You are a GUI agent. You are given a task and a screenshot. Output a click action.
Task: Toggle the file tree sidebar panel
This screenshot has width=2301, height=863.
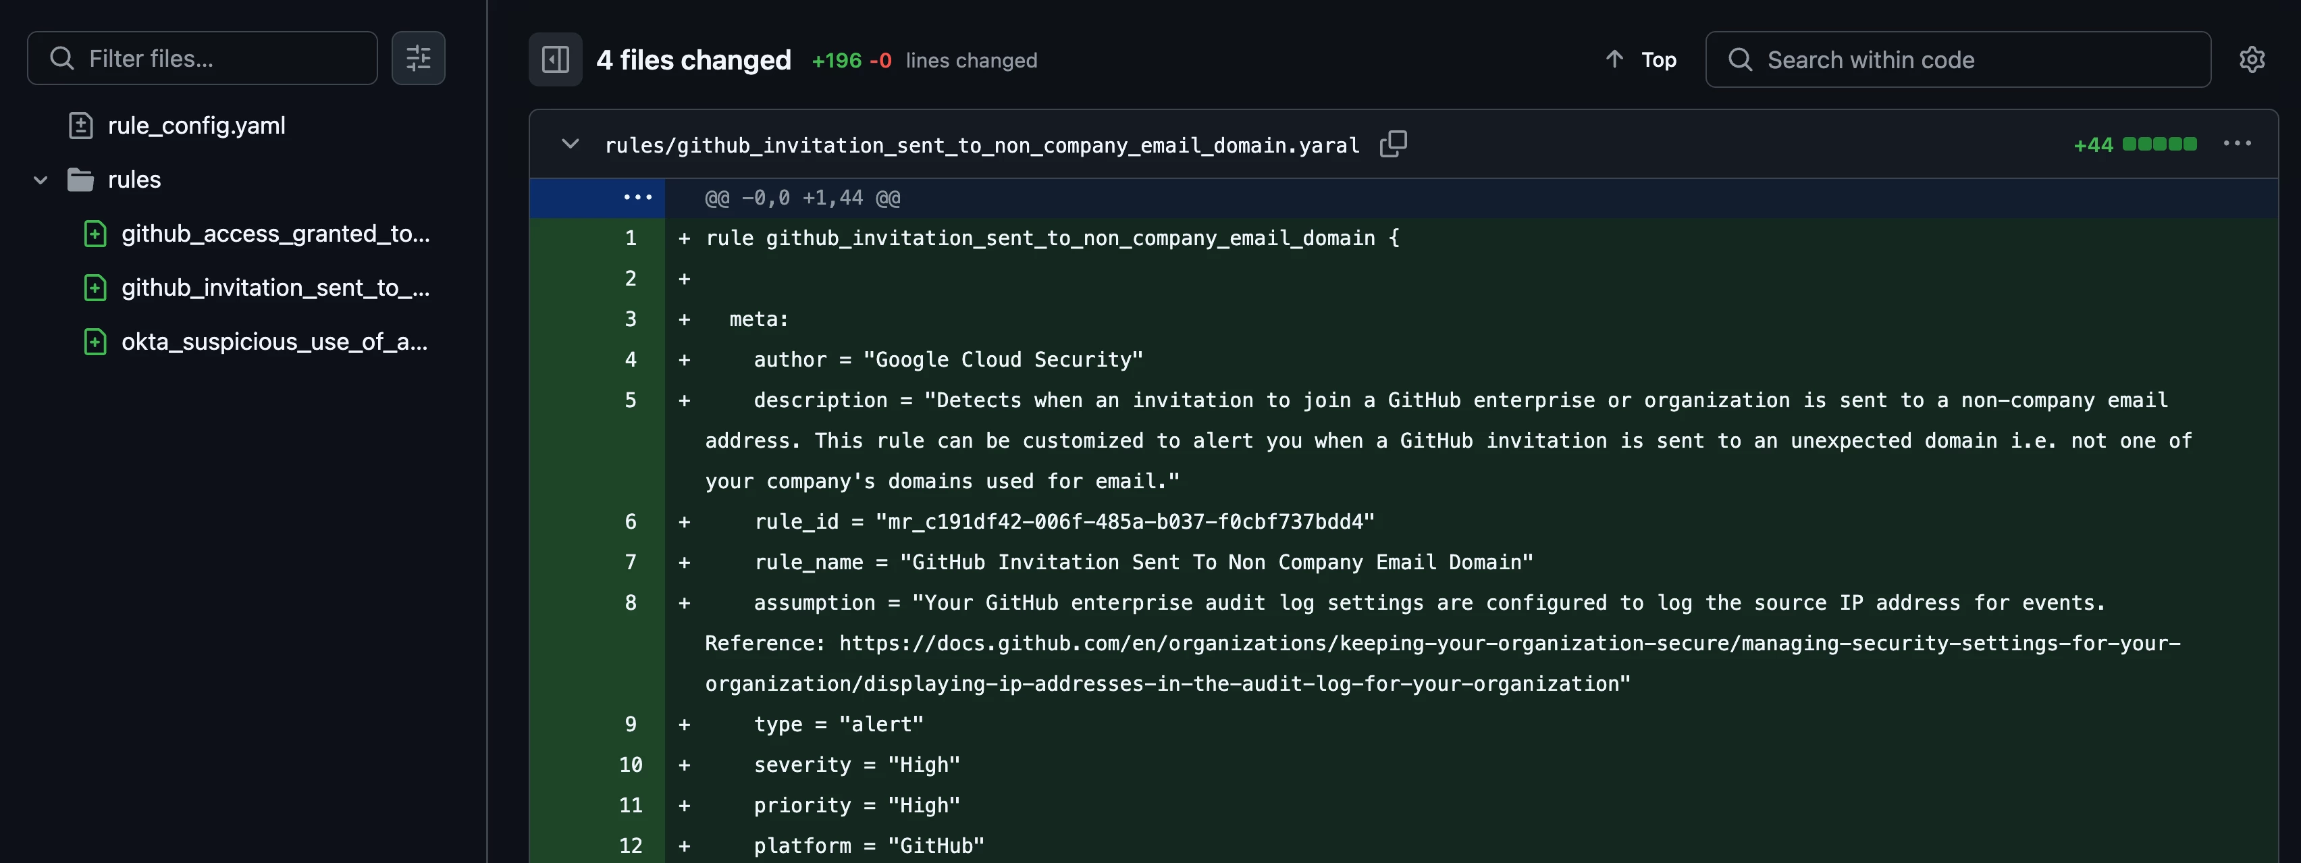(x=556, y=60)
